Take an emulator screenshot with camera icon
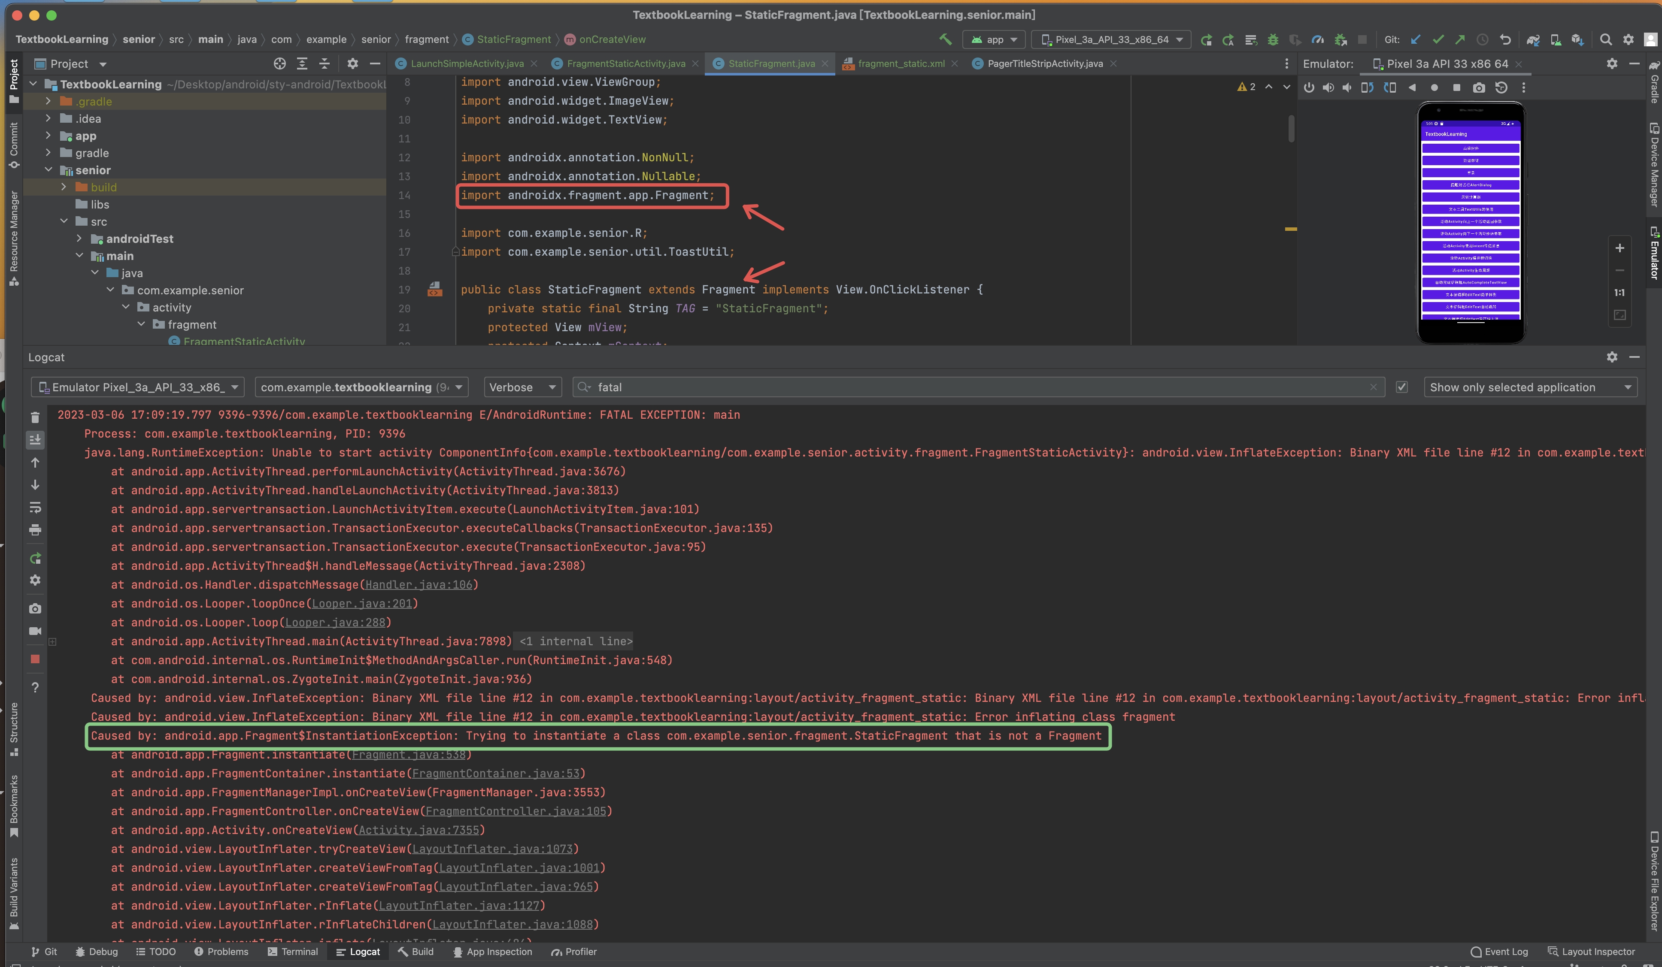 (x=1479, y=88)
